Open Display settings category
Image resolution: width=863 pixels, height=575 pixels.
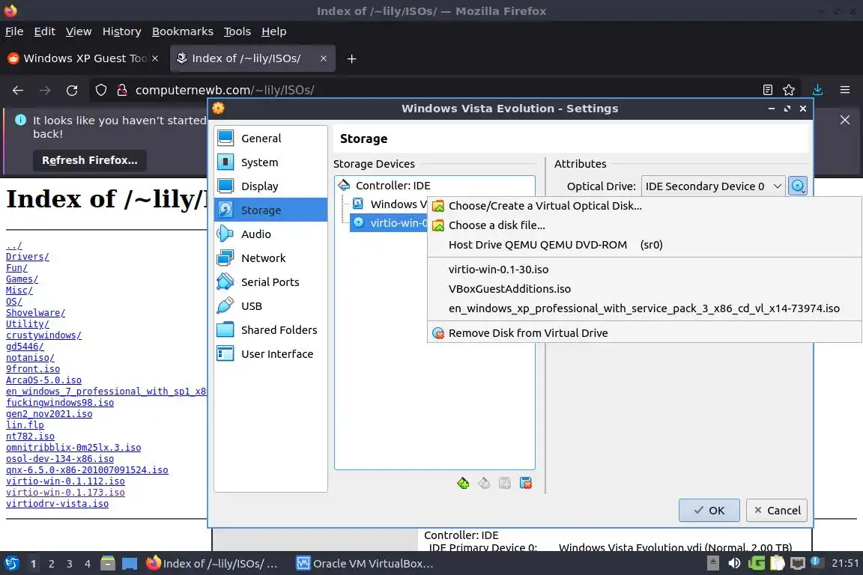click(270, 186)
